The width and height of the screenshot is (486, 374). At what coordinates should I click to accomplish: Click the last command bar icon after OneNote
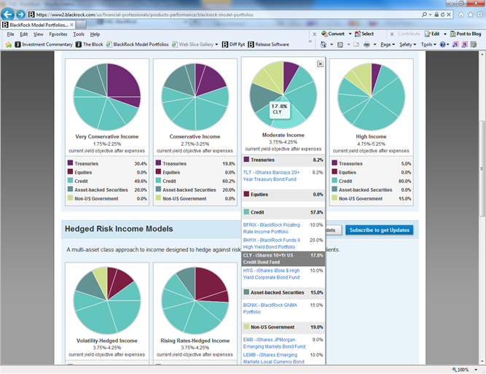[474, 44]
